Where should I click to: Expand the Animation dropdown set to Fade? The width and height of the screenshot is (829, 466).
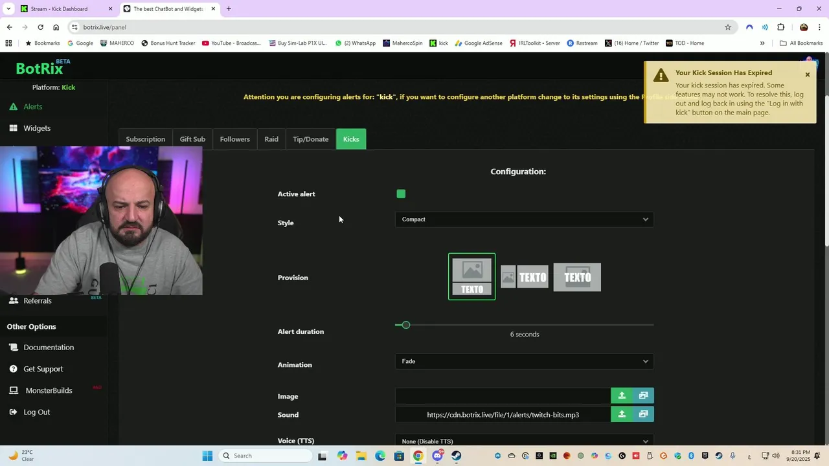[525, 361]
